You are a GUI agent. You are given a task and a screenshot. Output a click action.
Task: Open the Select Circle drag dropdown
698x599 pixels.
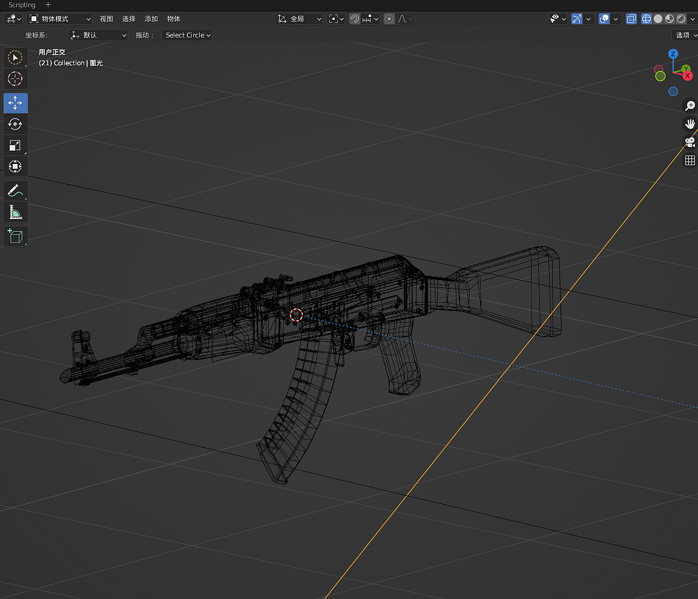click(x=186, y=35)
